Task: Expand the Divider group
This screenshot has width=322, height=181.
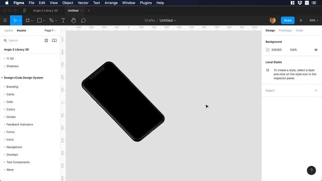Action: [x=5, y=117]
